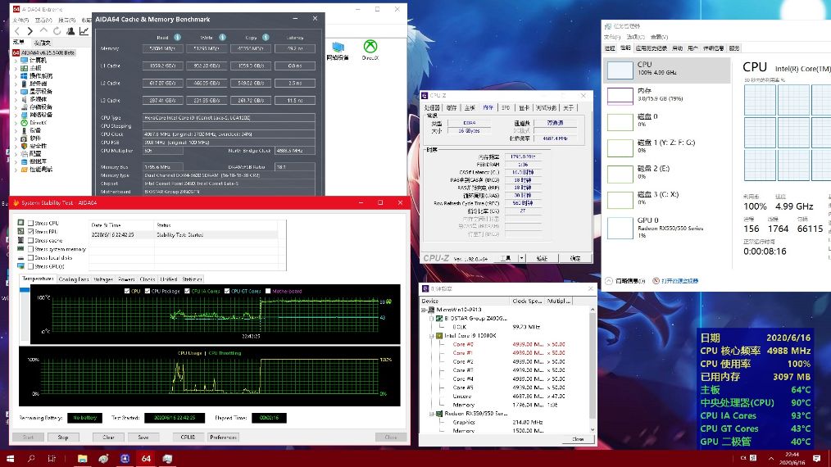This screenshot has height=467, width=831.
Task: Open Task View from the taskbar
Action: click(x=52, y=459)
